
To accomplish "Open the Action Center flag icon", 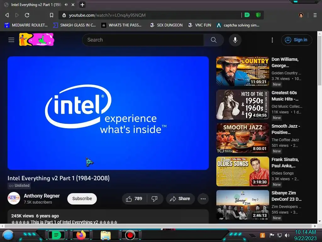I will coord(272,235).
